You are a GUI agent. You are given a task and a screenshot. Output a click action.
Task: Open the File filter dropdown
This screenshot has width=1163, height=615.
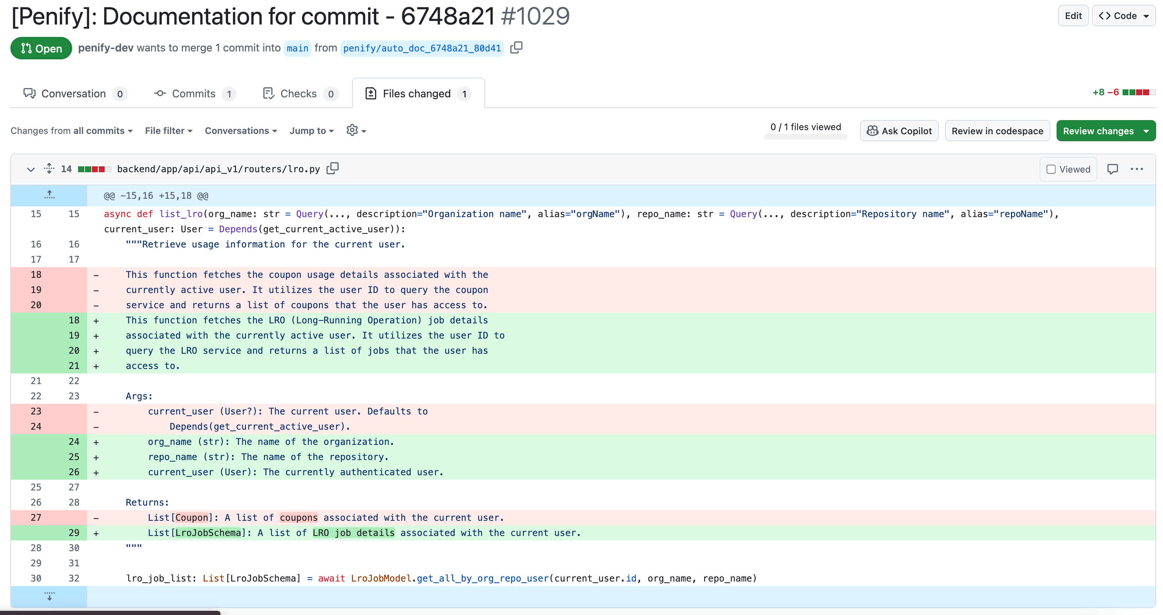pyautogui.click(x=168, y=131)
